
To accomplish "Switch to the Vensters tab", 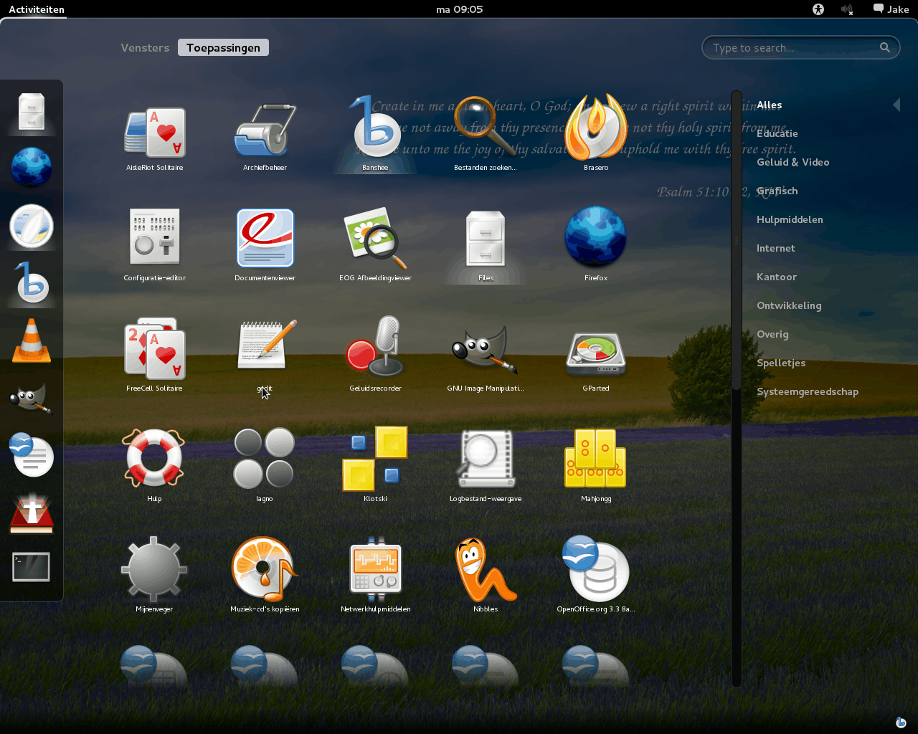I will point(145,48).
